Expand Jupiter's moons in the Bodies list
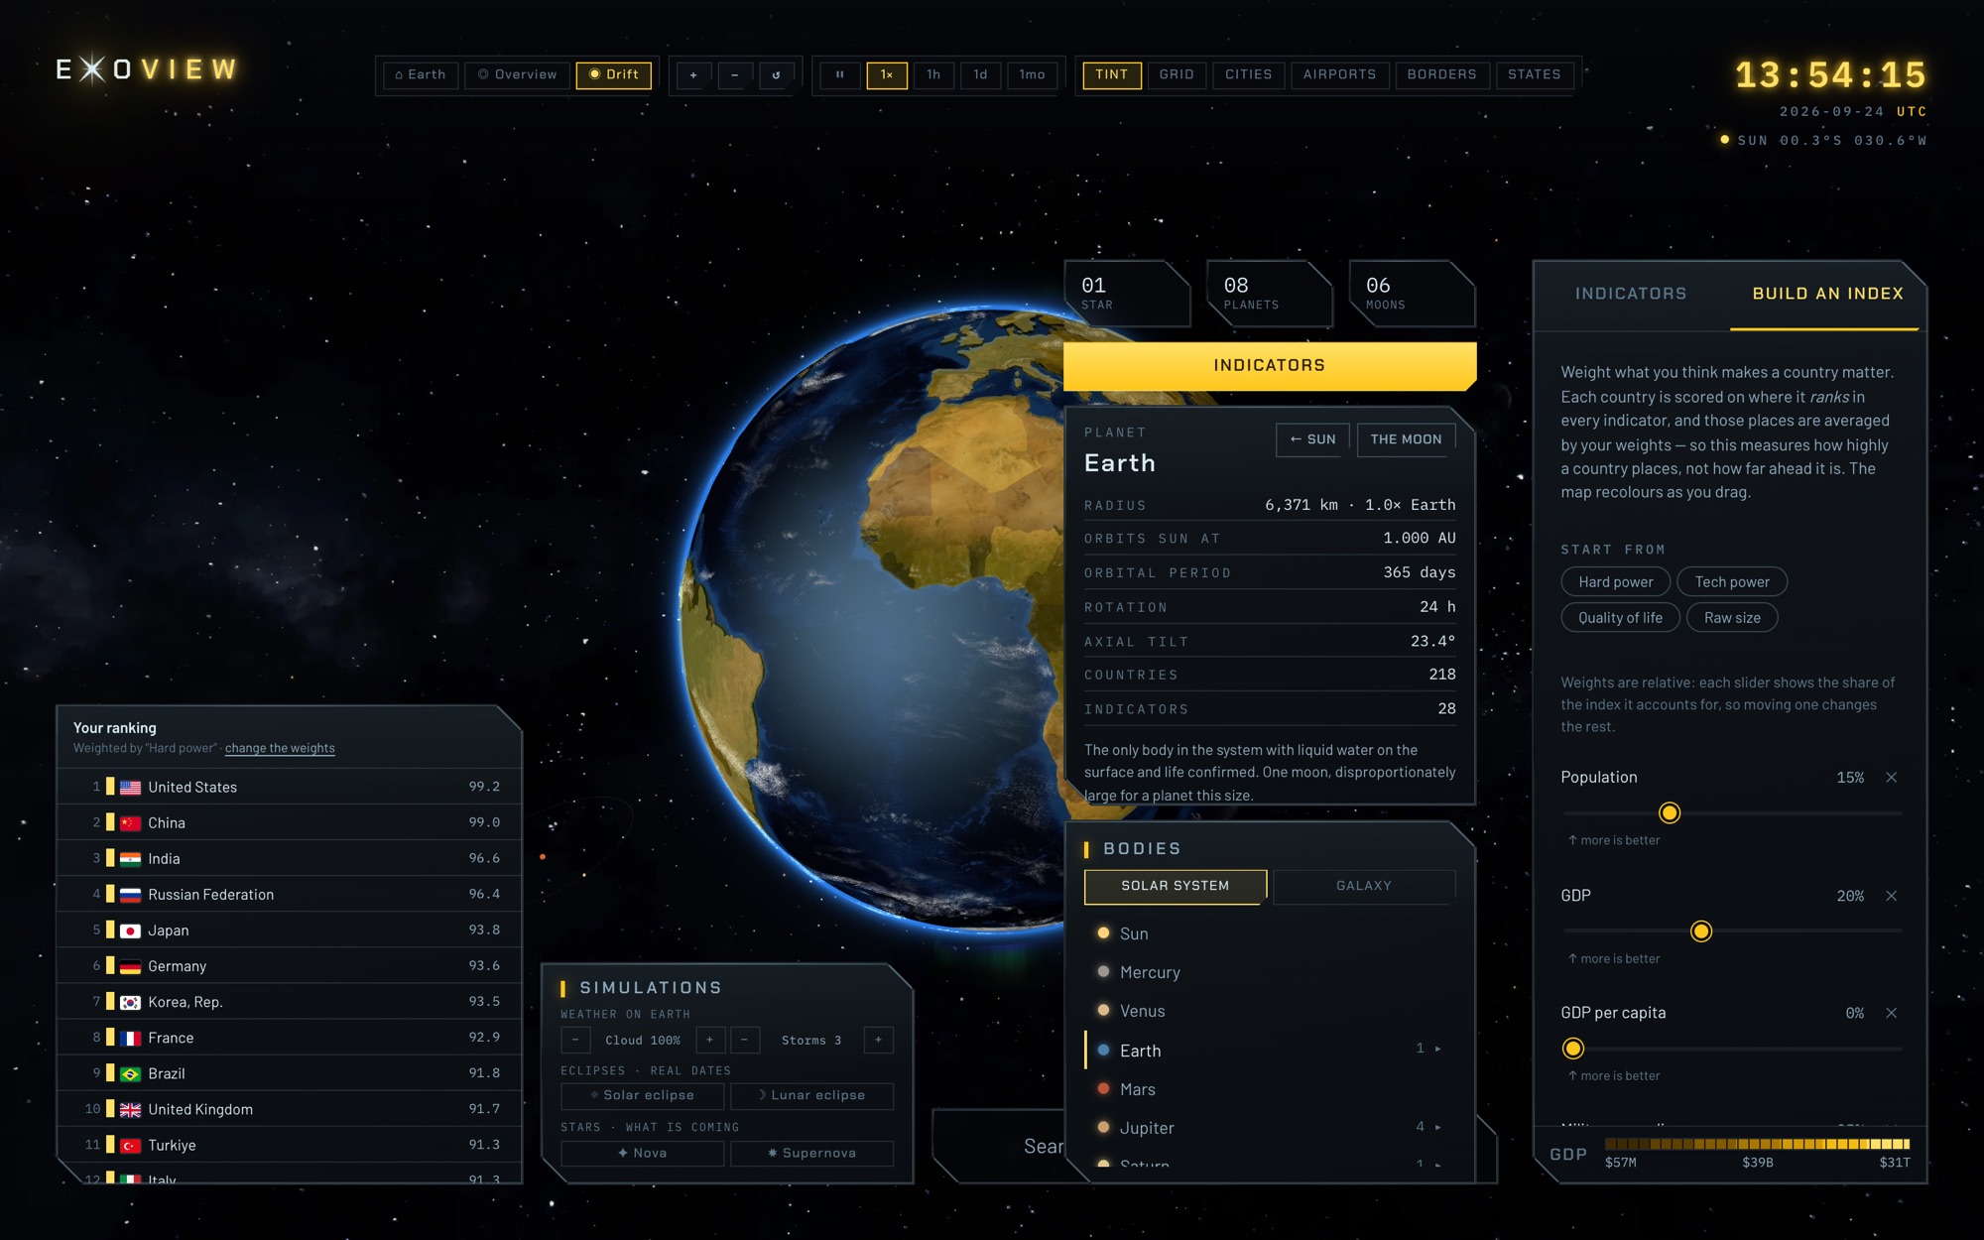 pos(1437,1127)
